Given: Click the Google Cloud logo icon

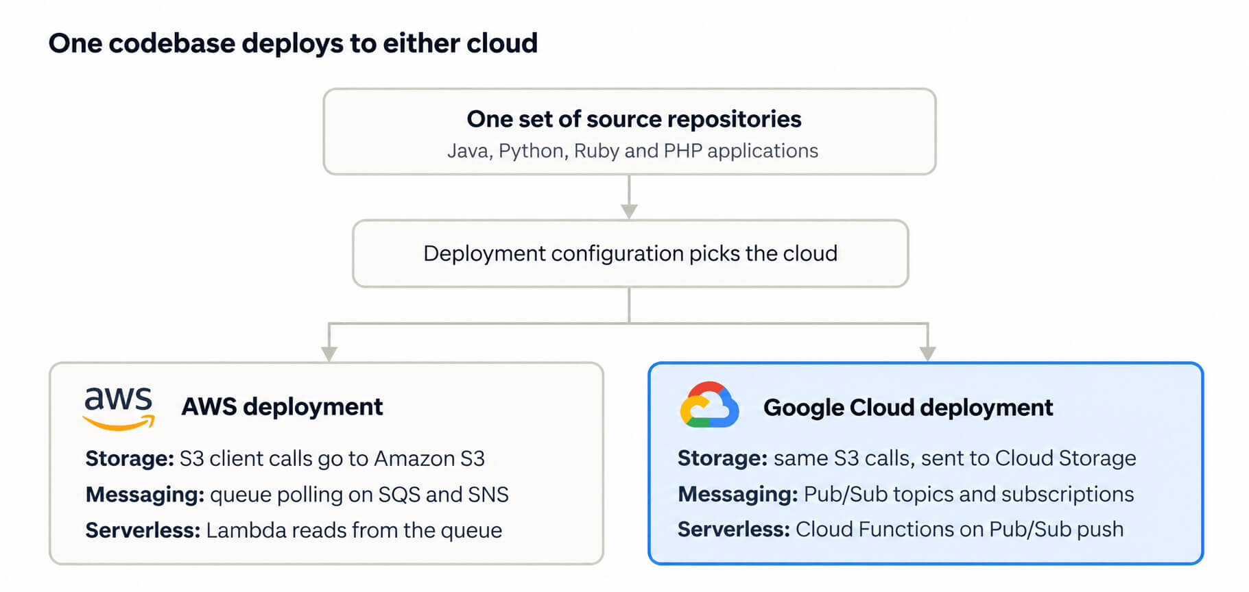Looking at the screenshot, I should (709, 405).
